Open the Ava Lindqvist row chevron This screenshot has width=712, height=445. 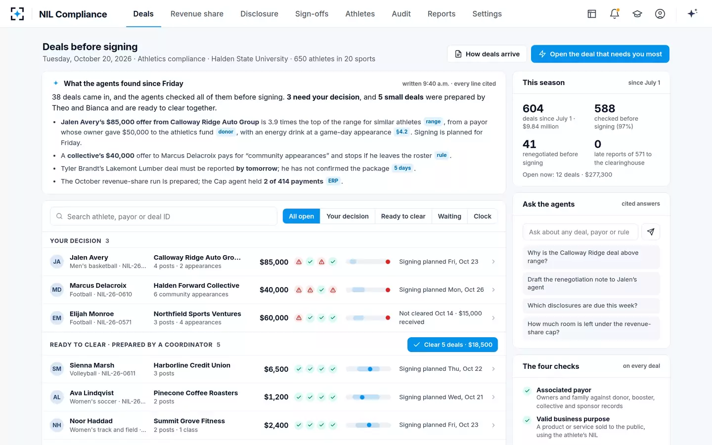tap(493, 397)
